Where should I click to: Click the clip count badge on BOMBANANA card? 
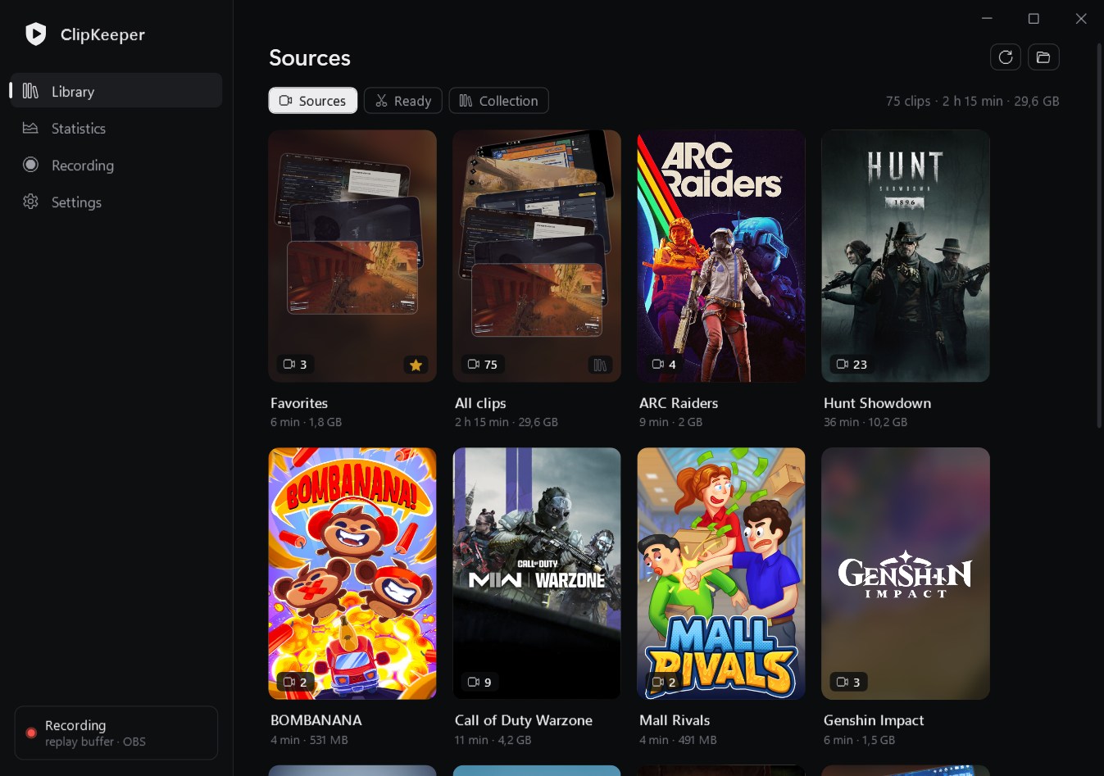pos(295,682)
